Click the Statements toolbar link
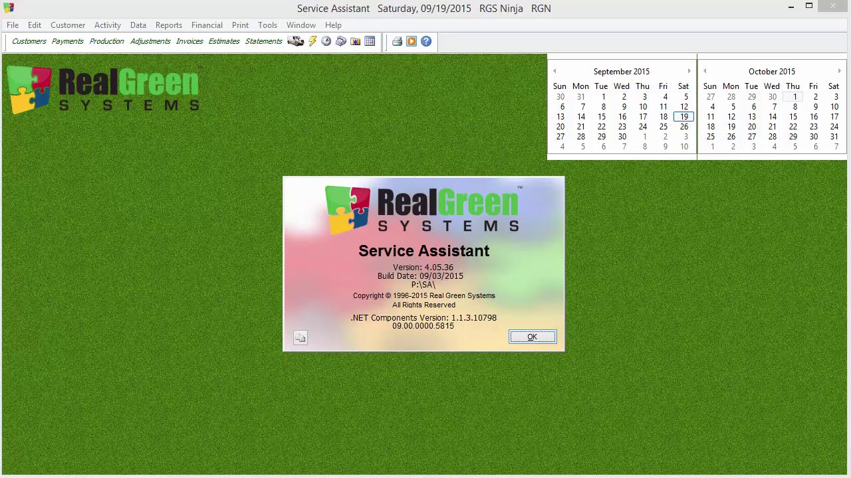The height and width of the screenshot is (478, 851). [x=264, y=41]
